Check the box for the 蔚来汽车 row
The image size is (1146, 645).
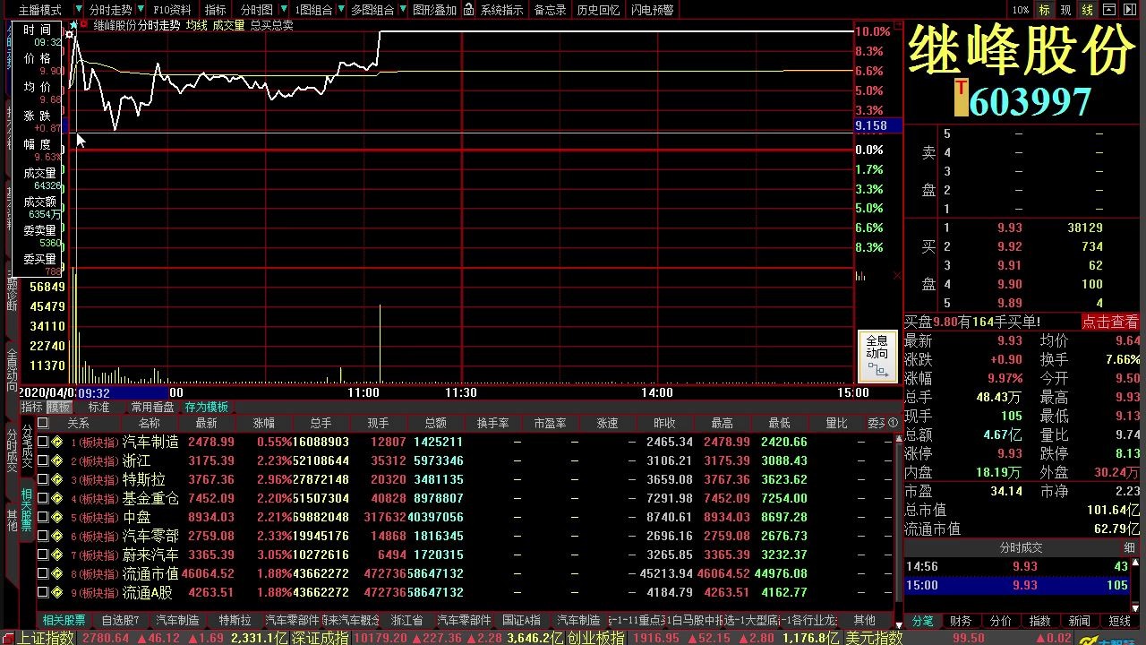(x=43, y=555)
